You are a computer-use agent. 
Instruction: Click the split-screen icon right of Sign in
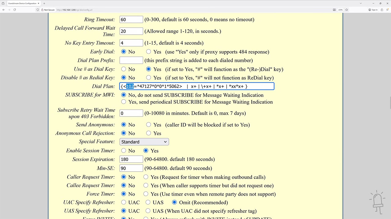(382, 10)
